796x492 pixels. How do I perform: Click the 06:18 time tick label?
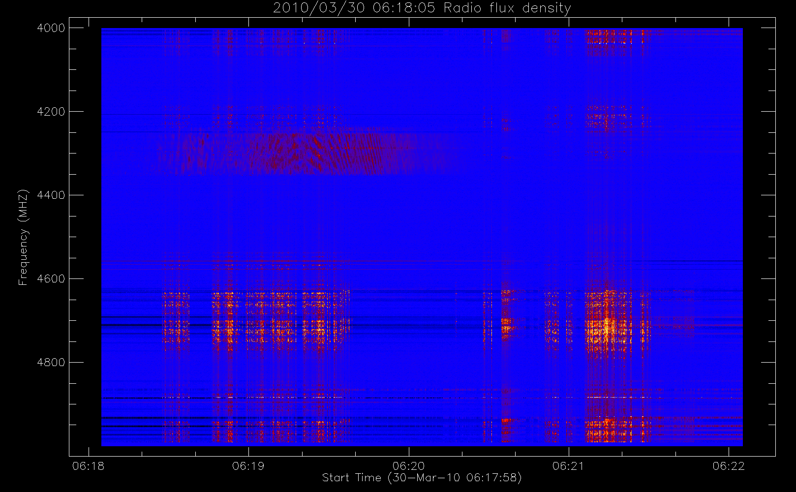[x=89, y=466]
